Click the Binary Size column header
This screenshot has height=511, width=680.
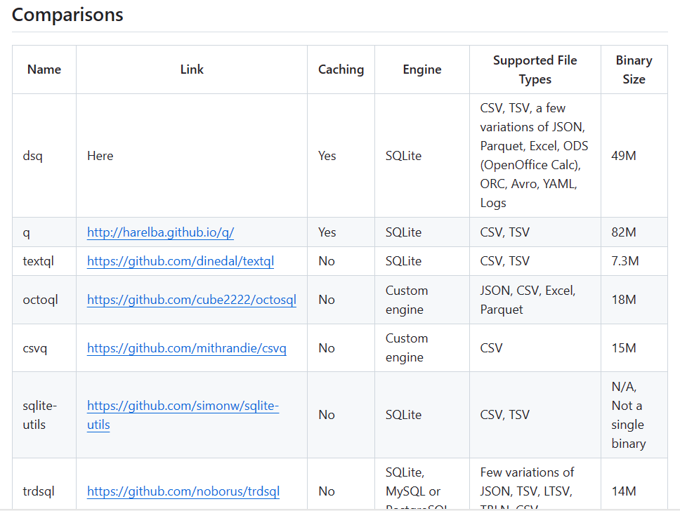(634, 69)
